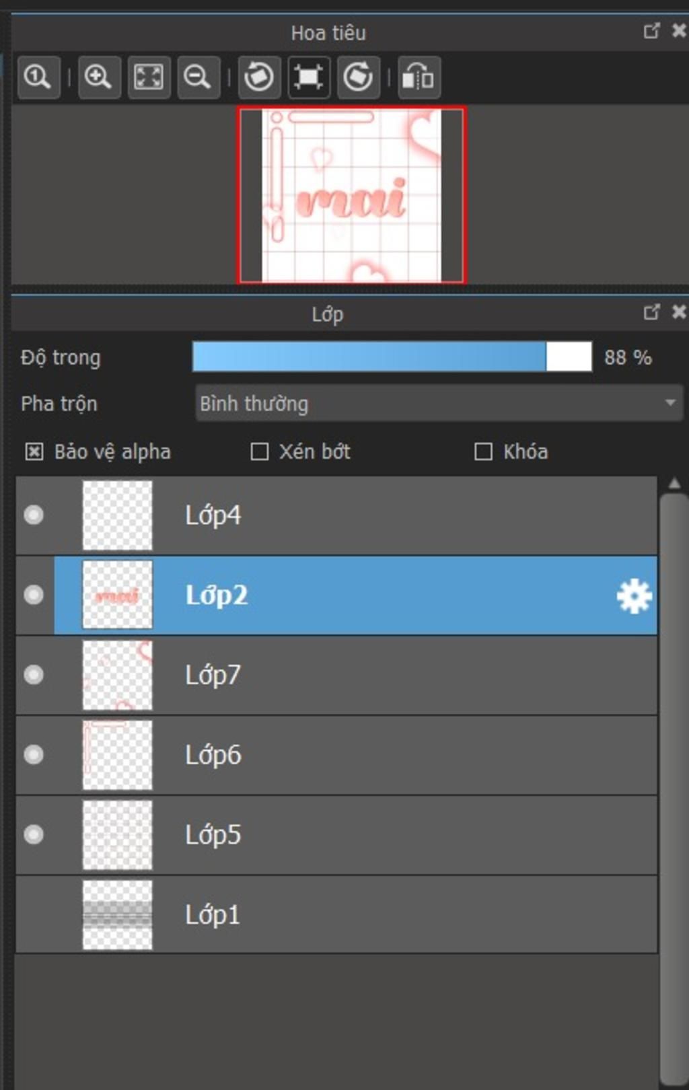Adjust the Độ trong opacity slider
This screenshot has width=689, height=1090.
tap(392, 357)
